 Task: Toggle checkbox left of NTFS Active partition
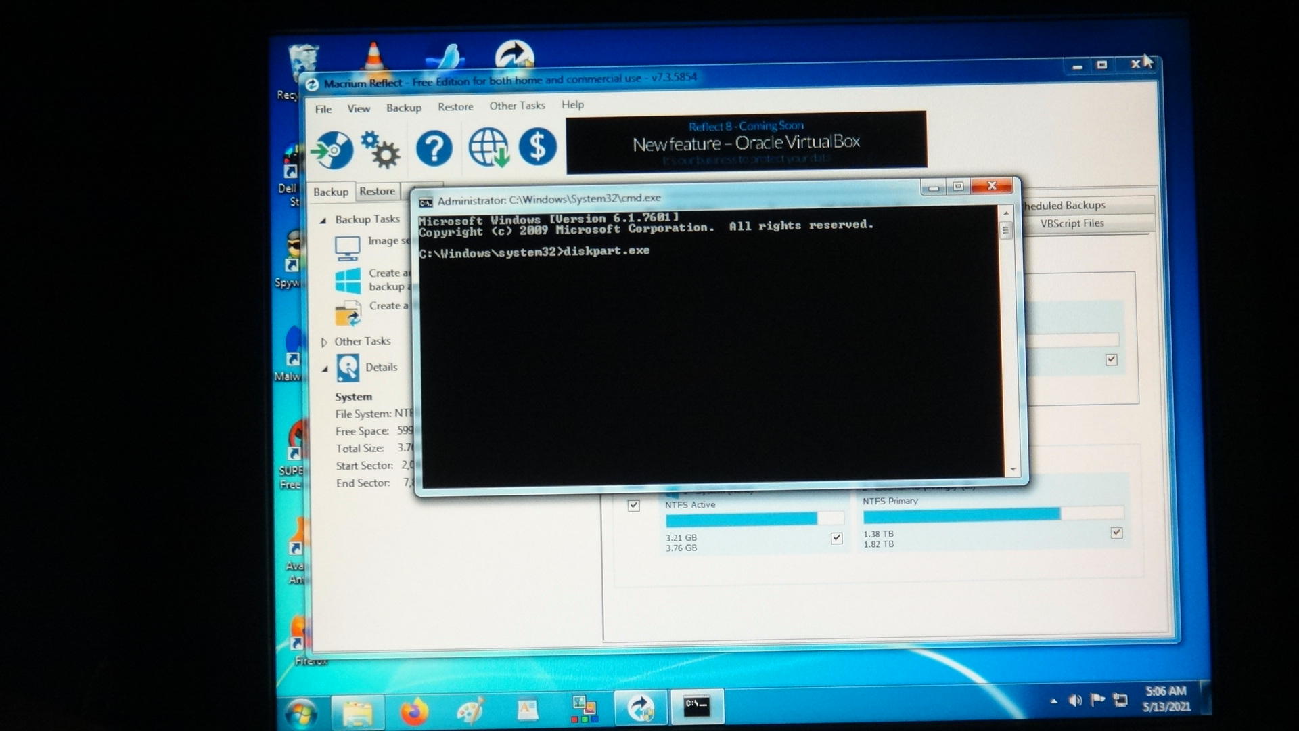tap(633, 505)
